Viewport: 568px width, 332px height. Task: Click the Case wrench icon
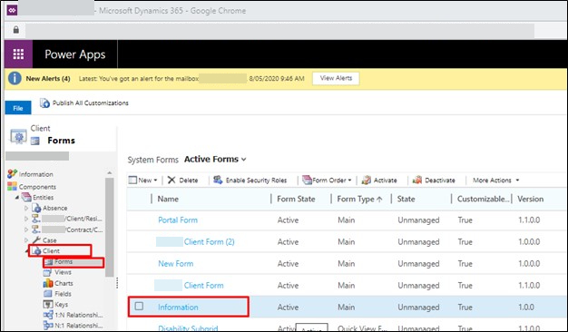36,240
